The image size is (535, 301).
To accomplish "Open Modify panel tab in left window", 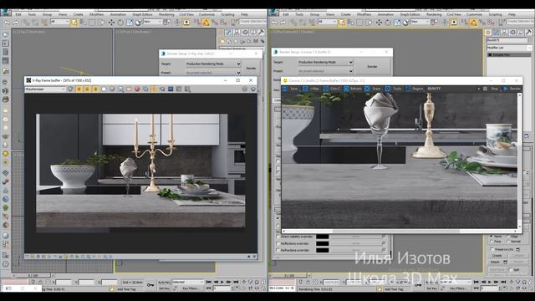I will pos(229,33).
